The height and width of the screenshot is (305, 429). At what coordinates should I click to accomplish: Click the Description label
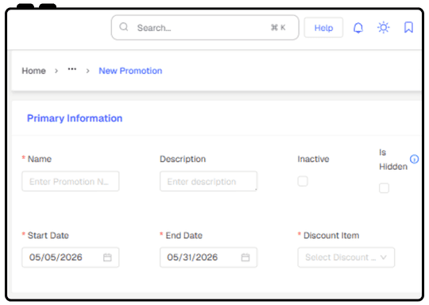coord(183,159)
